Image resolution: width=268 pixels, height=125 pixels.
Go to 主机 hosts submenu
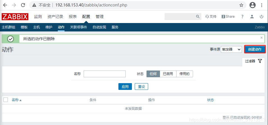pyautogui.click(x=36, y=27)
